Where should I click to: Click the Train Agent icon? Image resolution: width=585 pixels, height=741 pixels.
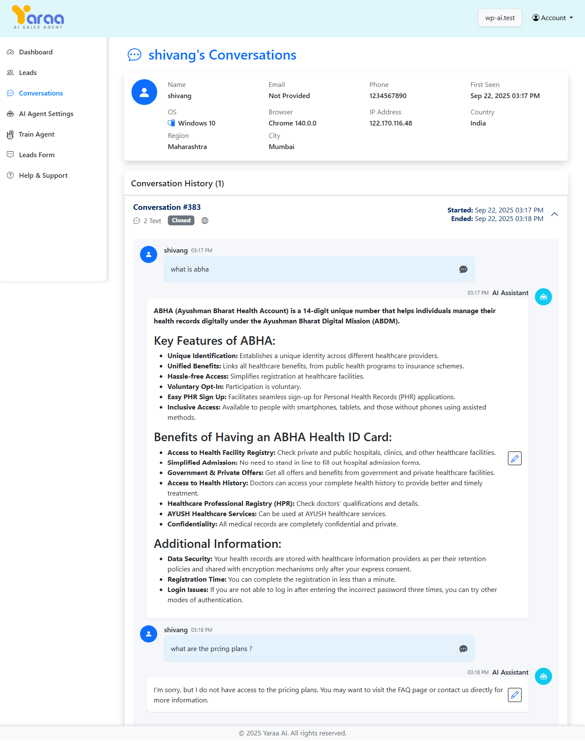[x=10, y=135]
